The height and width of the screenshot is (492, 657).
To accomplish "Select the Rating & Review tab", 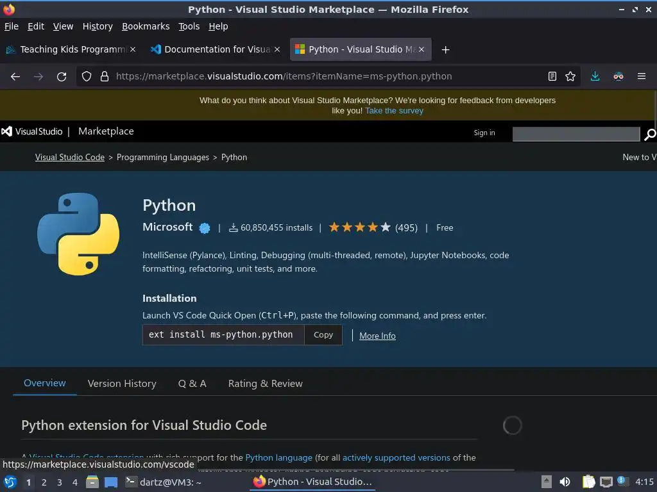I will pyautogui.click(x=265, y=384).
